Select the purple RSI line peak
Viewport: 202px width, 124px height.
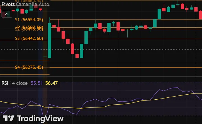coord(178,87)
